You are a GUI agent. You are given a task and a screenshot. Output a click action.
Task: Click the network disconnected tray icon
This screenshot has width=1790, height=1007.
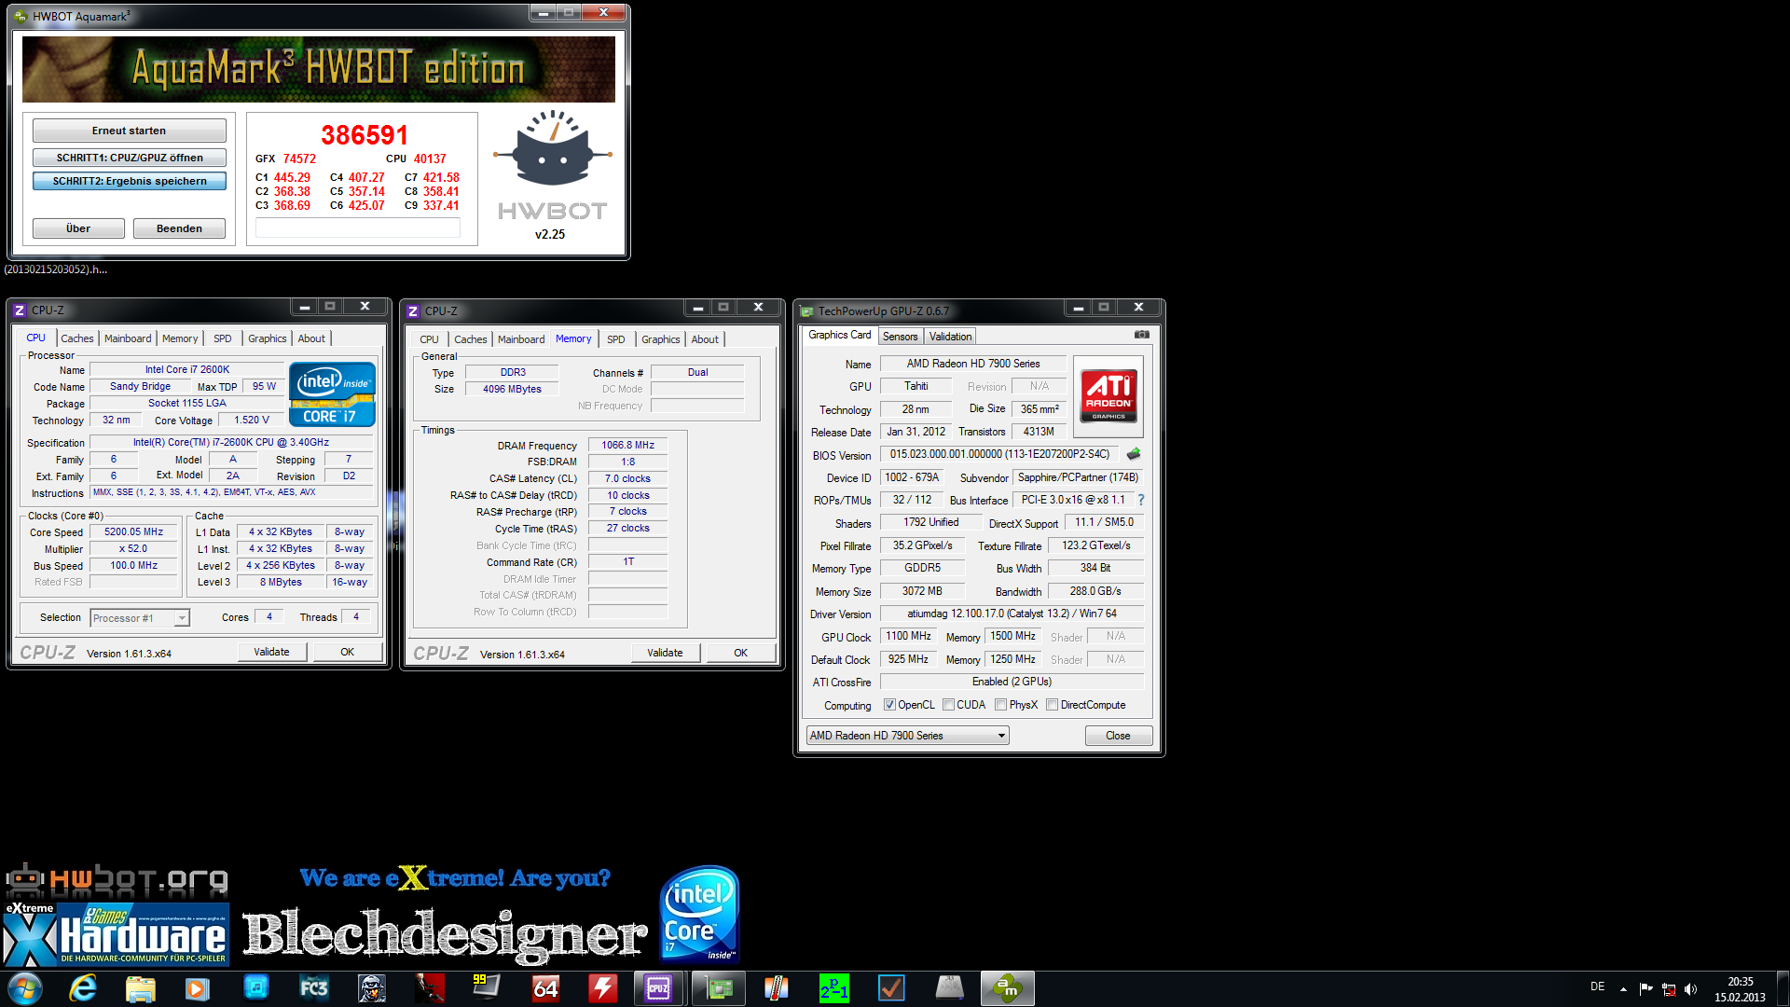coord(1668,988)
